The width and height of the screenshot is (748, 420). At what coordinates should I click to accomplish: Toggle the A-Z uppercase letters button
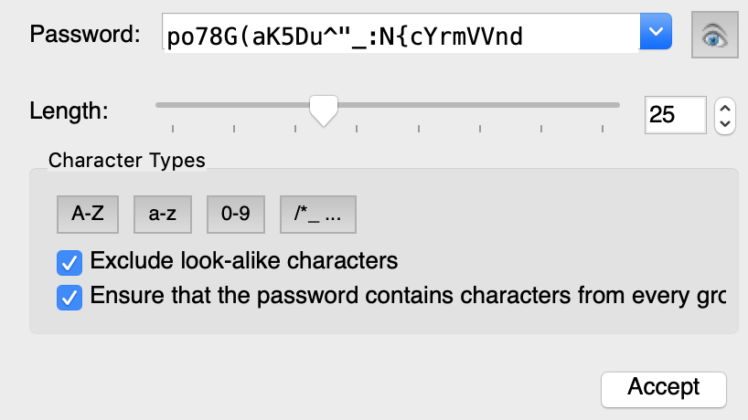point(88,215)
